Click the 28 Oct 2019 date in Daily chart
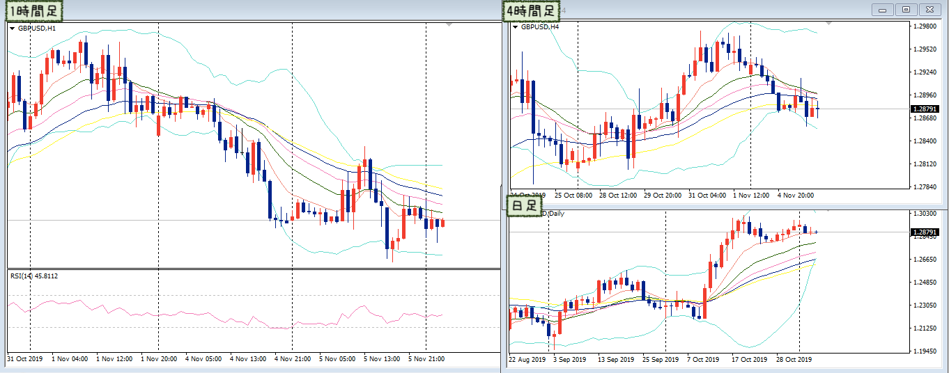 (x=795, y=359)
